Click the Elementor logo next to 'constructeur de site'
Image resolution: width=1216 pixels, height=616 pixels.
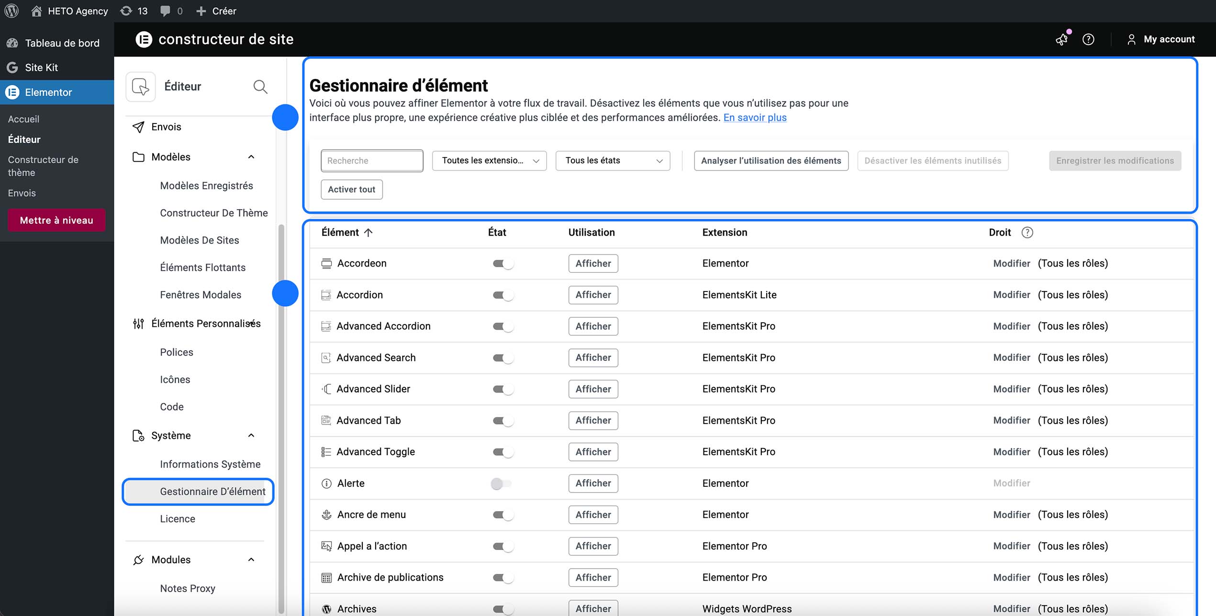145,39
